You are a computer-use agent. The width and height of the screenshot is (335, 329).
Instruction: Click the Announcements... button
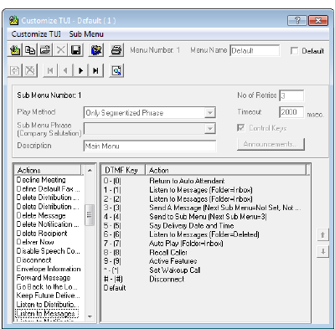[271, 144]
